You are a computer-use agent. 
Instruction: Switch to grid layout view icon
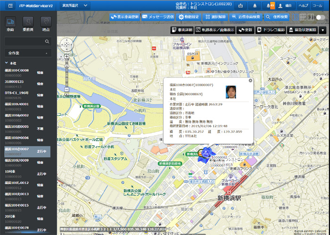303,17
